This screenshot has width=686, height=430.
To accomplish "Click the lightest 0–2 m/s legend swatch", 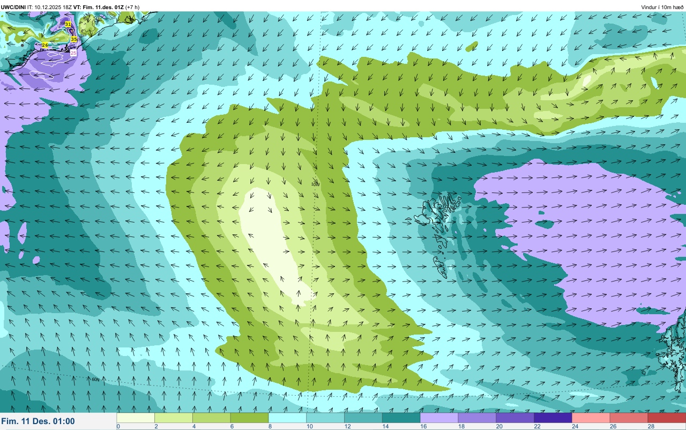I will point(136,418).
